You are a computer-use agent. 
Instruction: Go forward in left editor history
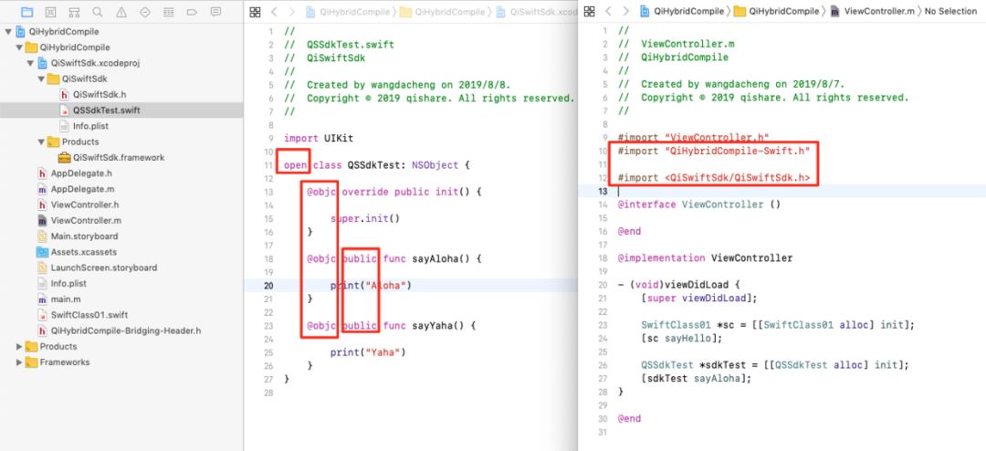pos(291,12)
